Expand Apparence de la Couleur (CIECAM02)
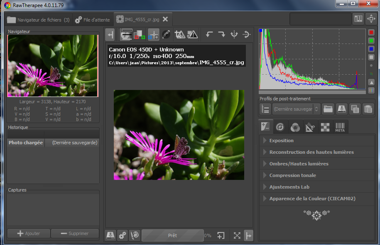 point(317,199)
